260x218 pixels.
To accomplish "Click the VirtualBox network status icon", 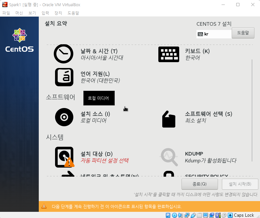I will click(x=187, y=215).
